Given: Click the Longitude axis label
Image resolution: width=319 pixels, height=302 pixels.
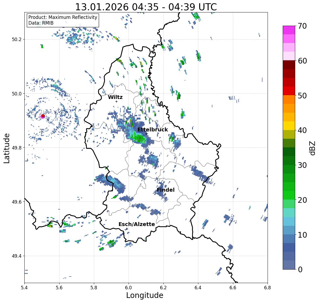Looking at the screenshot, I should (x=145, y=295).
